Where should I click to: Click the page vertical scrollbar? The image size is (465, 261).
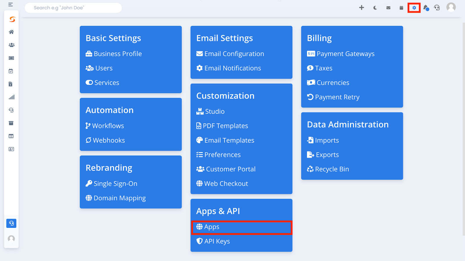click(x=464, y=129)
